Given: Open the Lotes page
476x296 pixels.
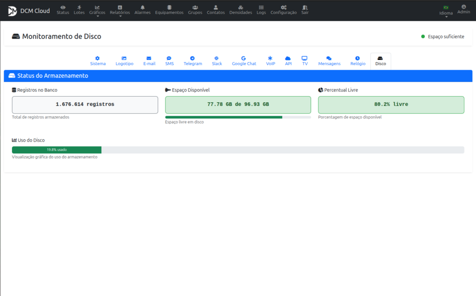Looking at the screenshot, I should tap(79, 10).
